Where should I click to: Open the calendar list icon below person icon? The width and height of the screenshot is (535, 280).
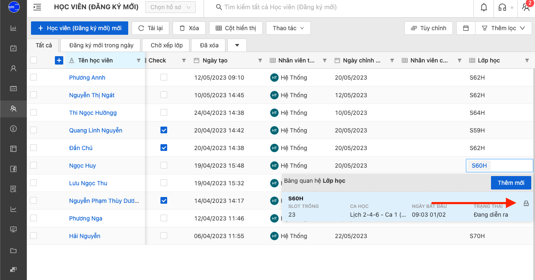pyautogui.click(x=13, y=88)
